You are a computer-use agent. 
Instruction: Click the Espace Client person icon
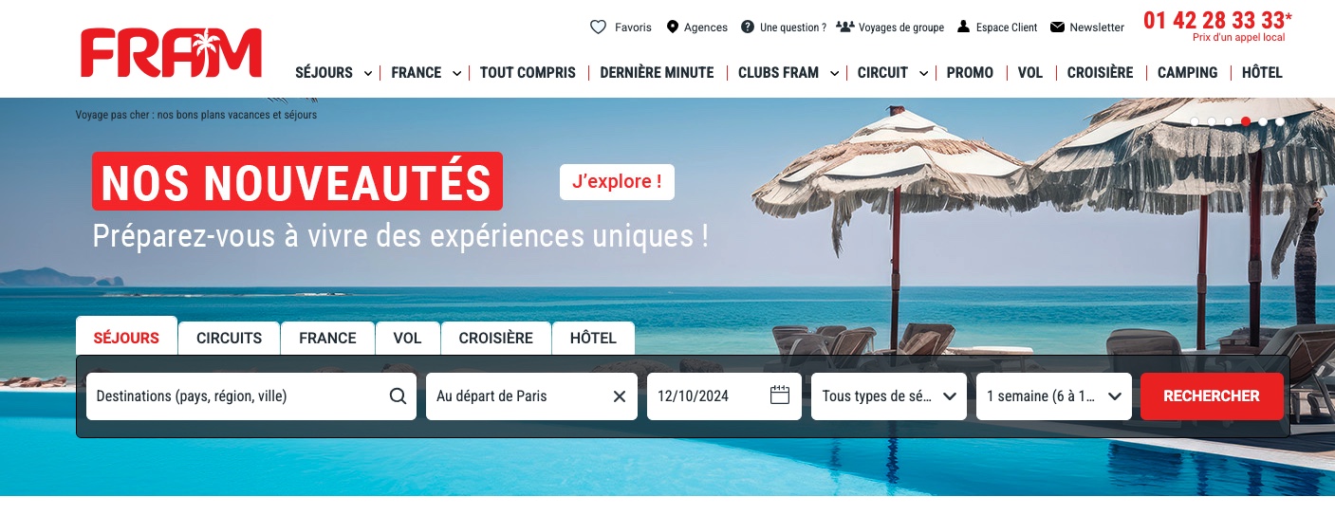[x=963, y=27]
